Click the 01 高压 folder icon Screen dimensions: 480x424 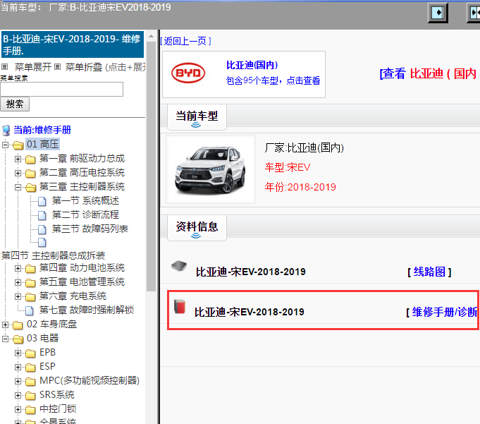coord(18,145)
